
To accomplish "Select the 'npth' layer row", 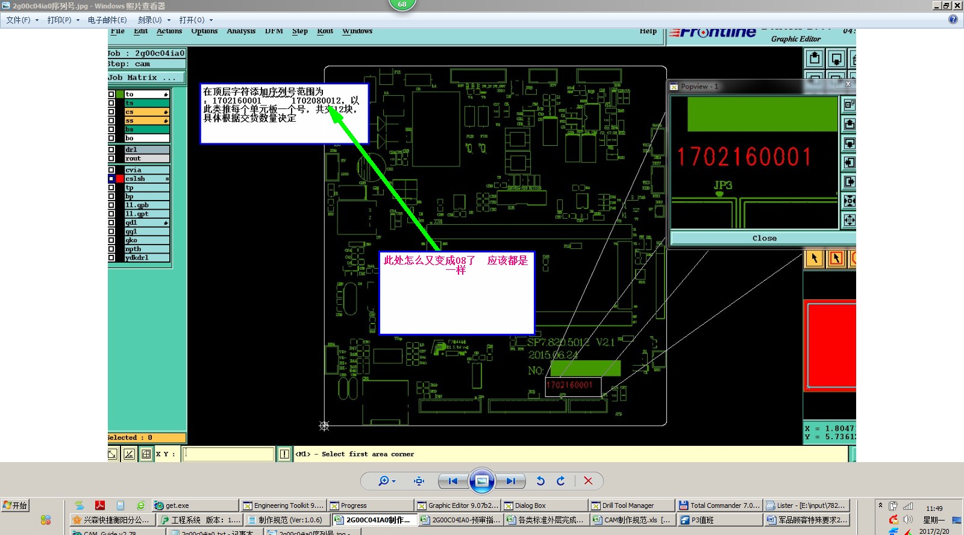I will 147,249.
